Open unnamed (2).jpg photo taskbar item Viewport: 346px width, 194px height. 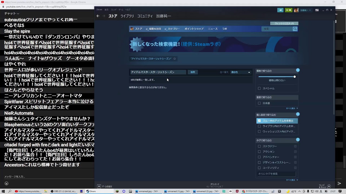[x=206, y=191]
